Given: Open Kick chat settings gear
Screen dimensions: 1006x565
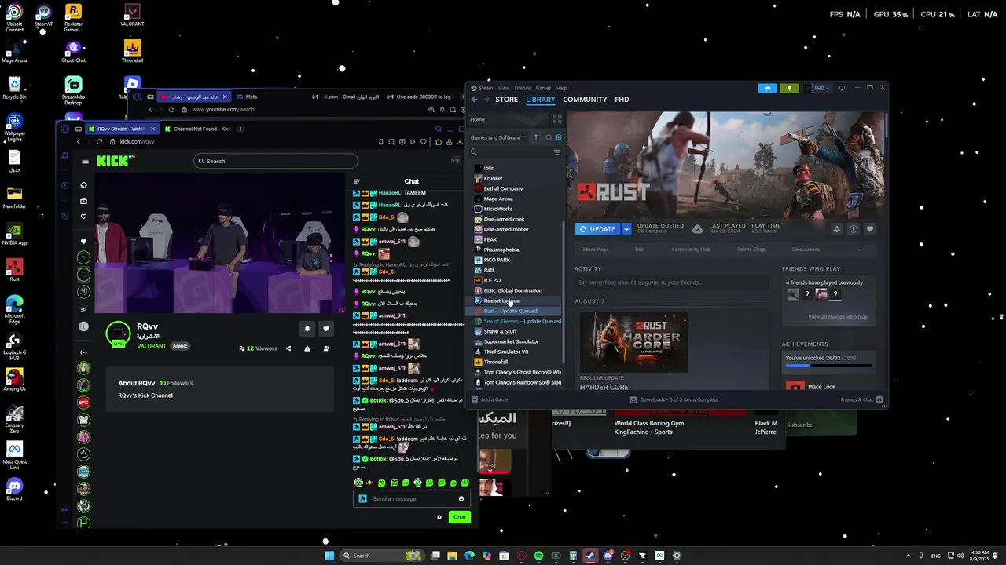Looking at the screenshot, I should coord(439,517).
